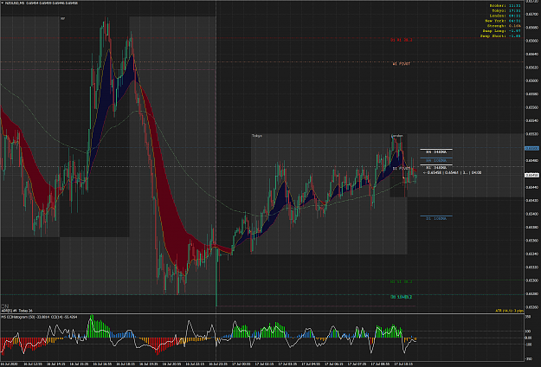Select the Tokyo session label
Viewport: 541px width, 367px height.
[257, 136]
